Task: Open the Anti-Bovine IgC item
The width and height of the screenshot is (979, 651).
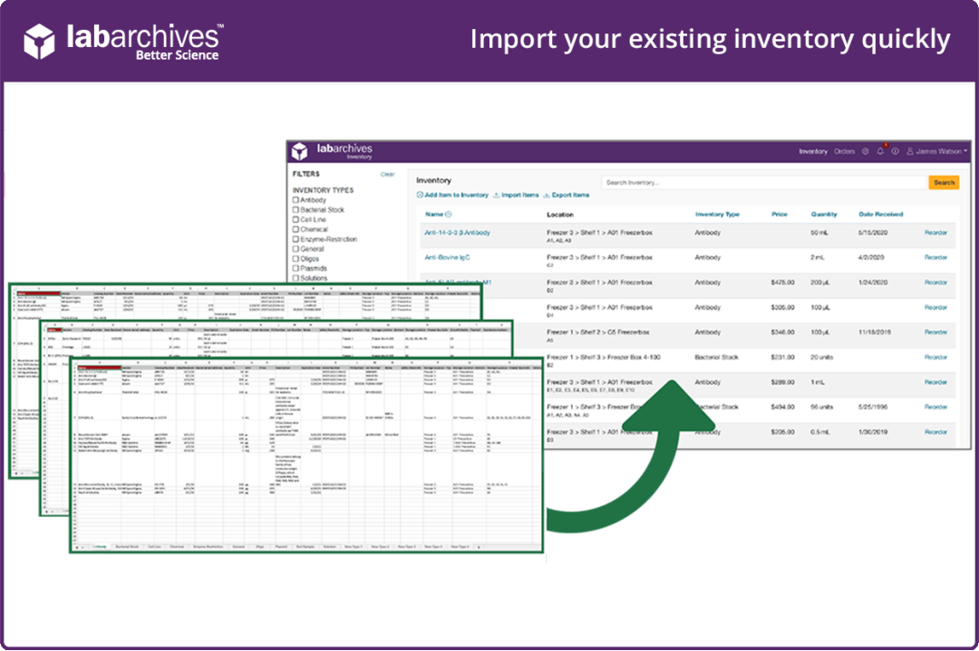Action: 447,257
